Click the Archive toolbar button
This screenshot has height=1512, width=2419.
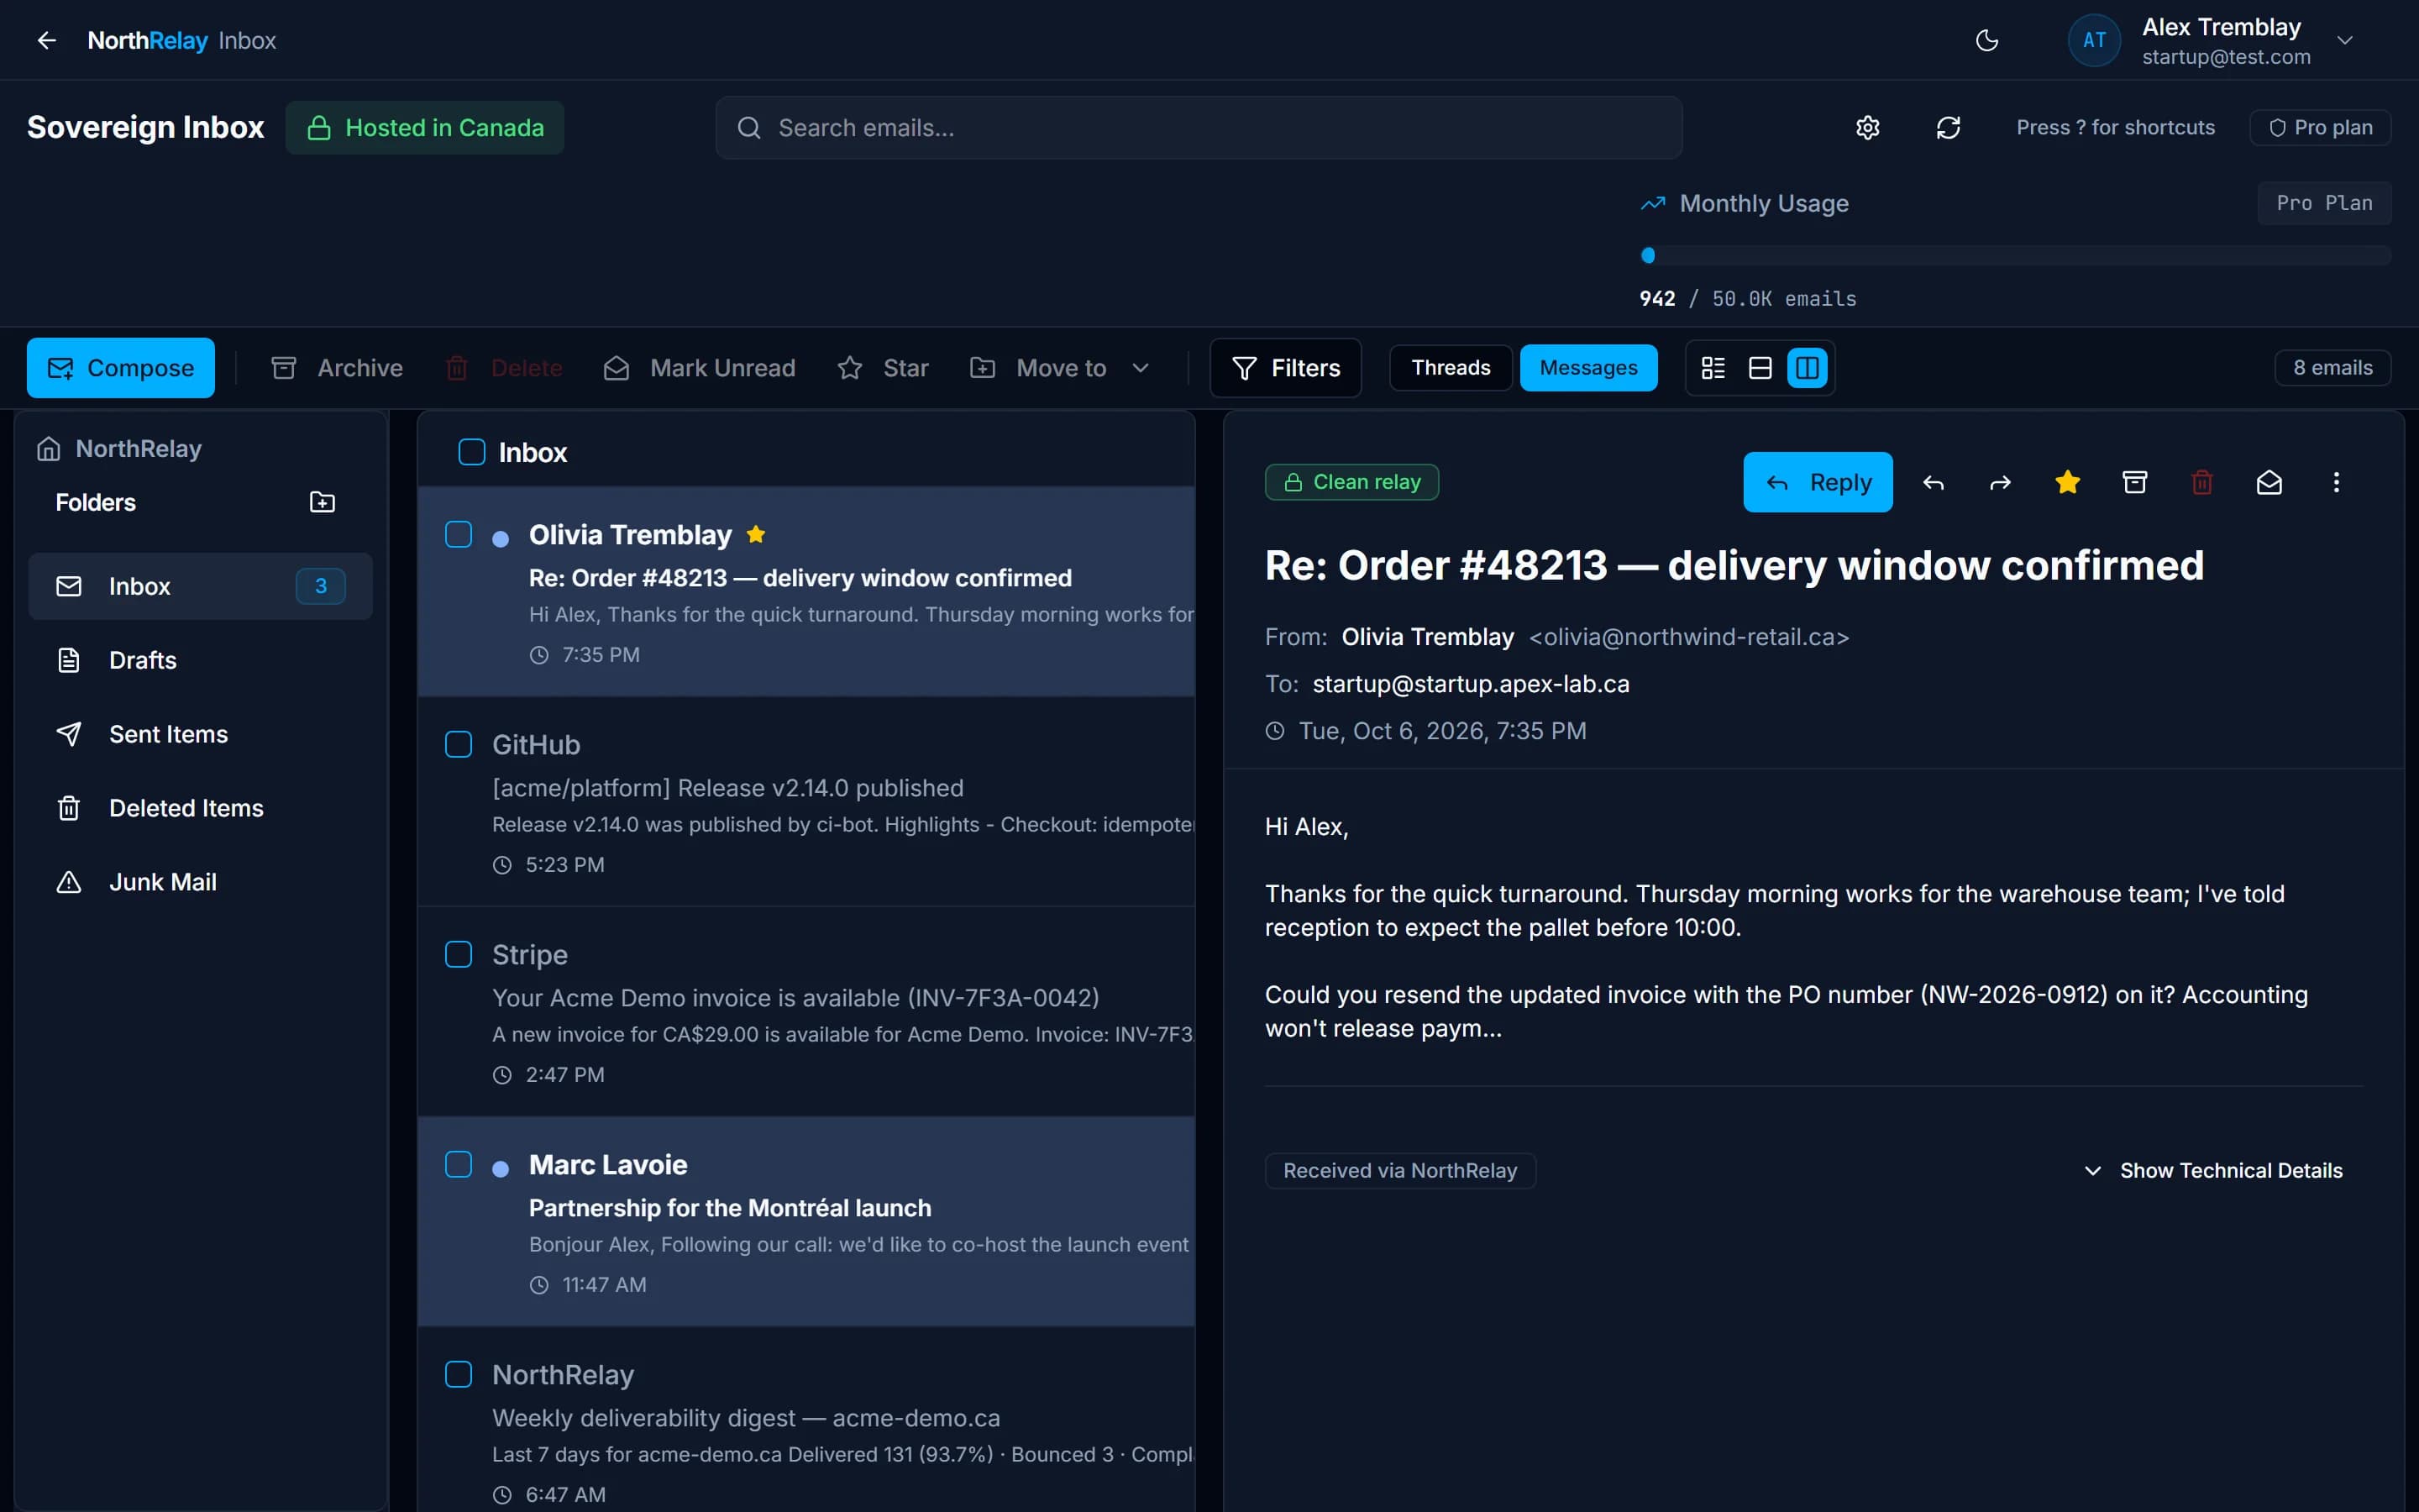337,368
